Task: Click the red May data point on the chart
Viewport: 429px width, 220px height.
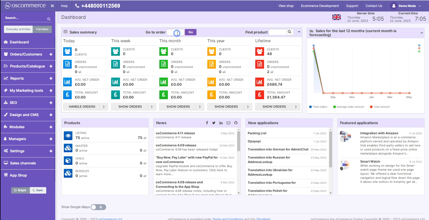Action: pyautogui.click(x=409, y=93)
